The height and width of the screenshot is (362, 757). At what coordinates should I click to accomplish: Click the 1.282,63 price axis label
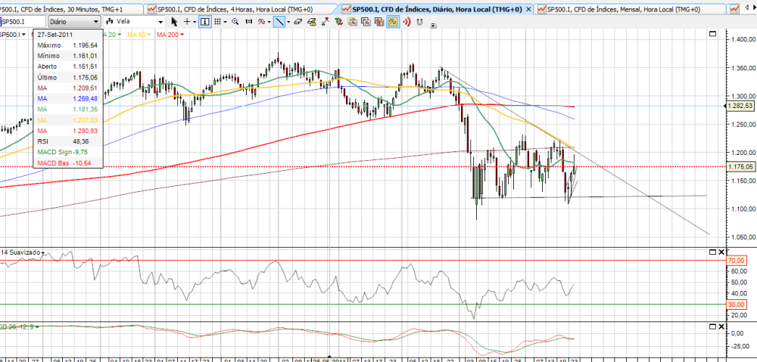tap(742, 106)
